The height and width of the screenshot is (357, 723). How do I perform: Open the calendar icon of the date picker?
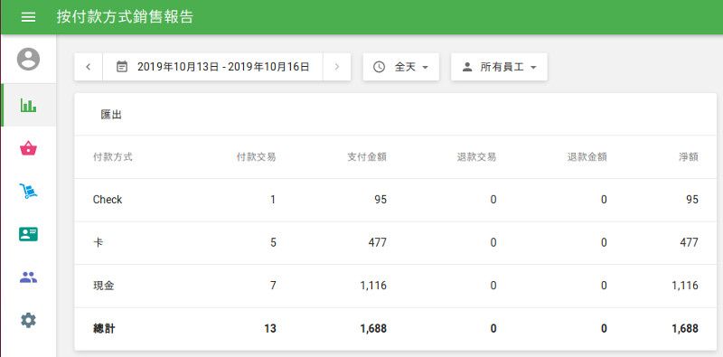tap(122, 67)
